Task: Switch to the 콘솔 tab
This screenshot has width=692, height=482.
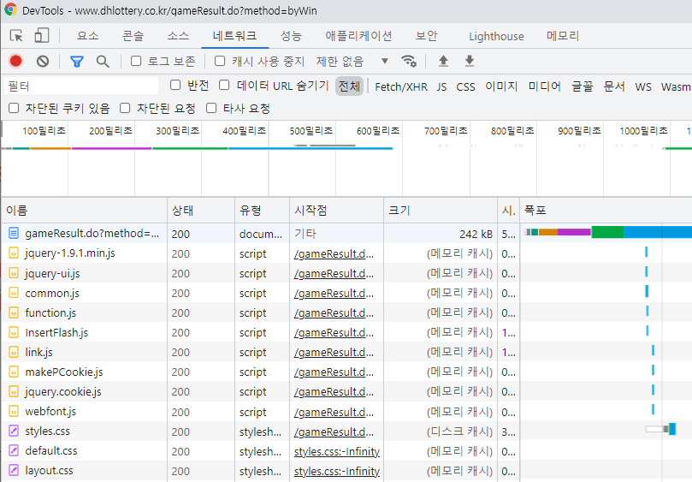Action: (133, 36)
